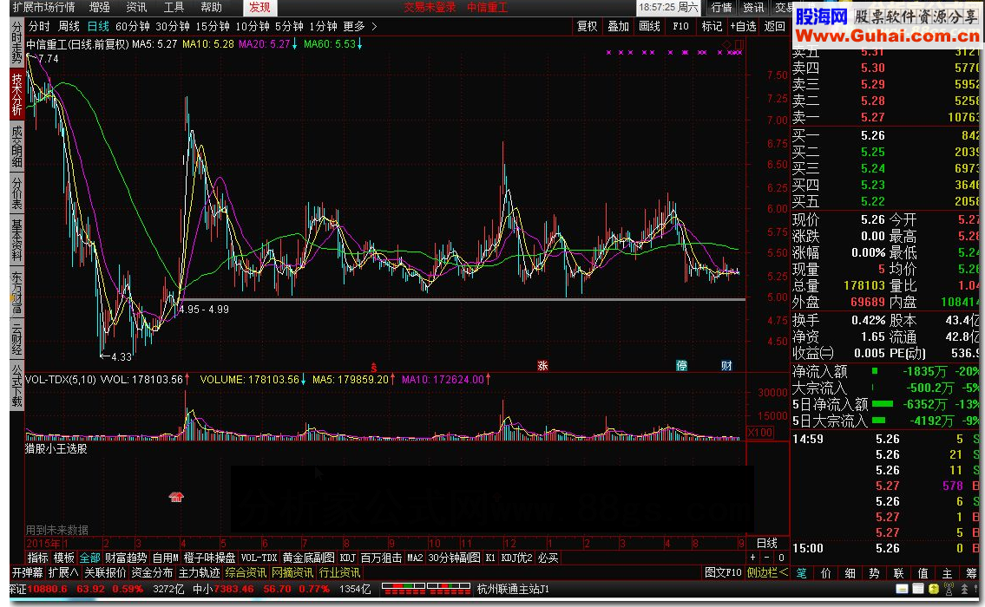Zoom in chart with + button
The width and height of the screenshot is (985, 607).
tap(752, 558)
